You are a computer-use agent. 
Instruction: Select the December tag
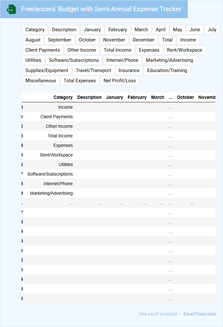(143, 40)
